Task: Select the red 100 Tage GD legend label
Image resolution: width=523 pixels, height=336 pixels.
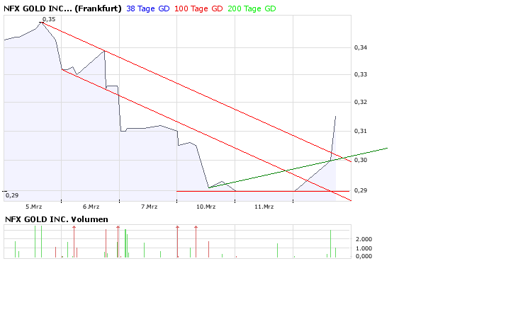Action: (198, 8)
